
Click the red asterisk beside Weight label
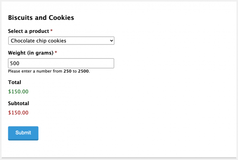tap(56, 52)
